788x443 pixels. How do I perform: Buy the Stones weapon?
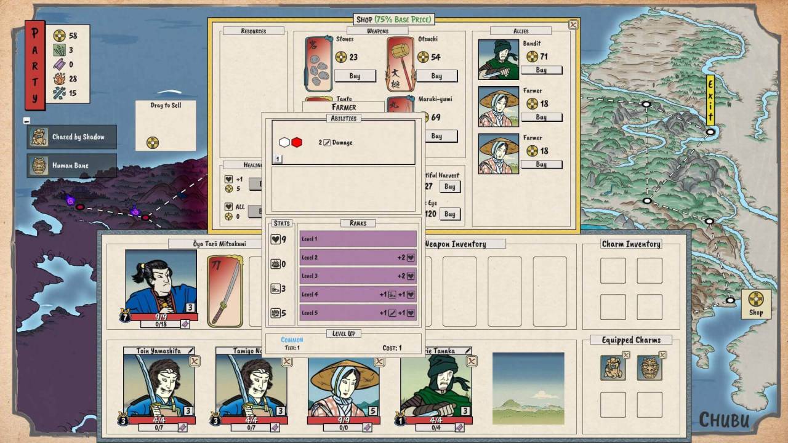(355, 76)
